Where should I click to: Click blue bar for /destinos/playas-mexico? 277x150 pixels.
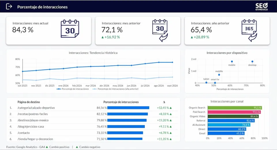(127, 120)
